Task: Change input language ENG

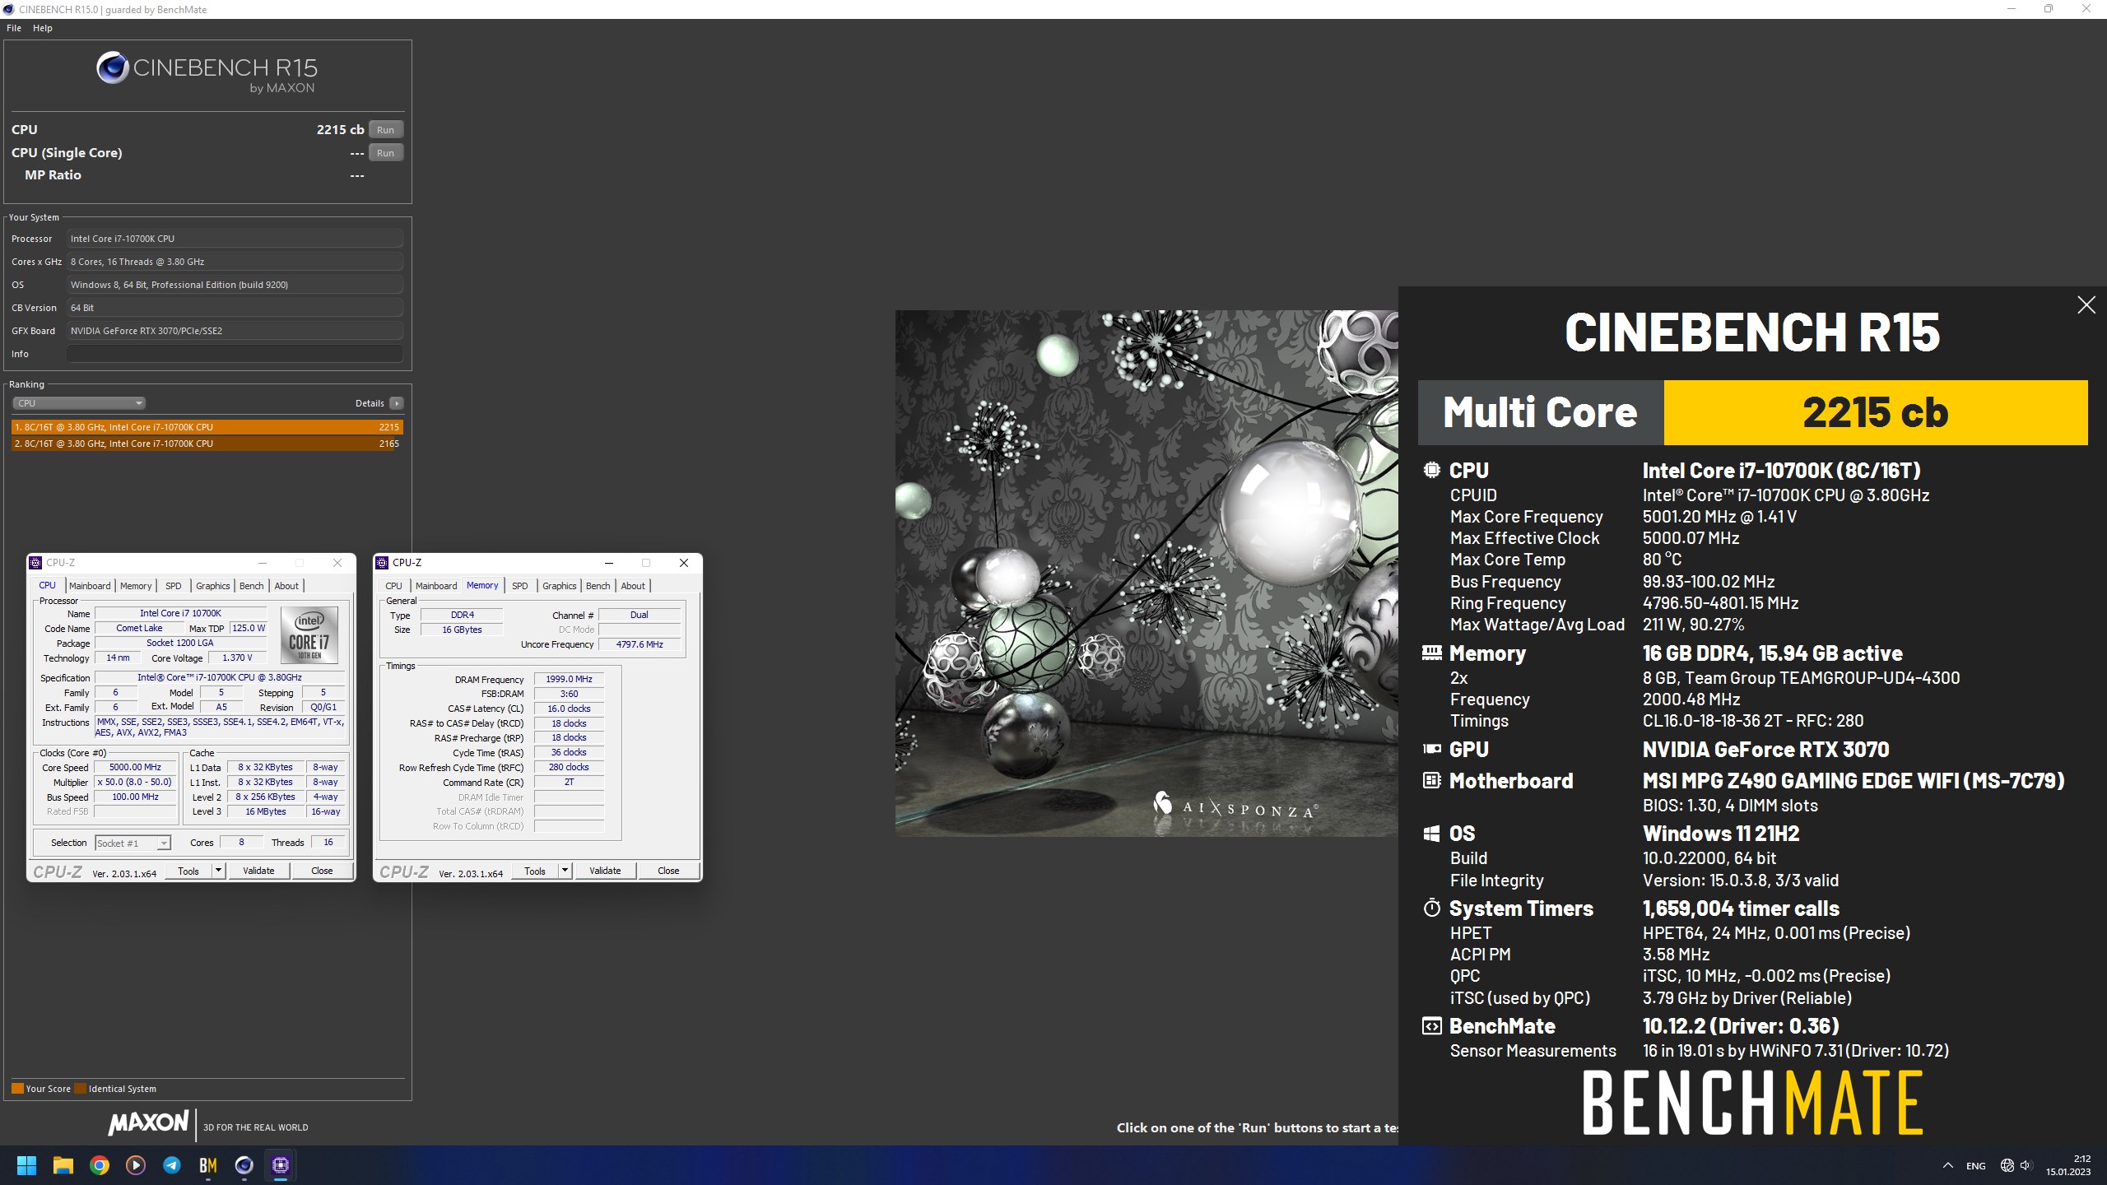Action: pyautogui.click(x=1975, y=1165)
